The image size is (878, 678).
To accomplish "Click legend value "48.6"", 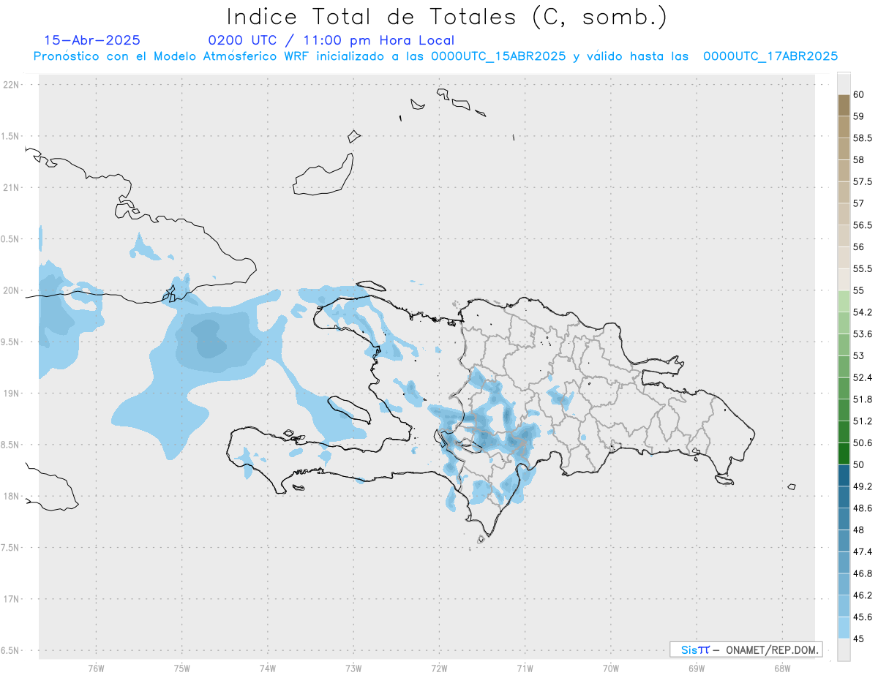I will point(863,508).
